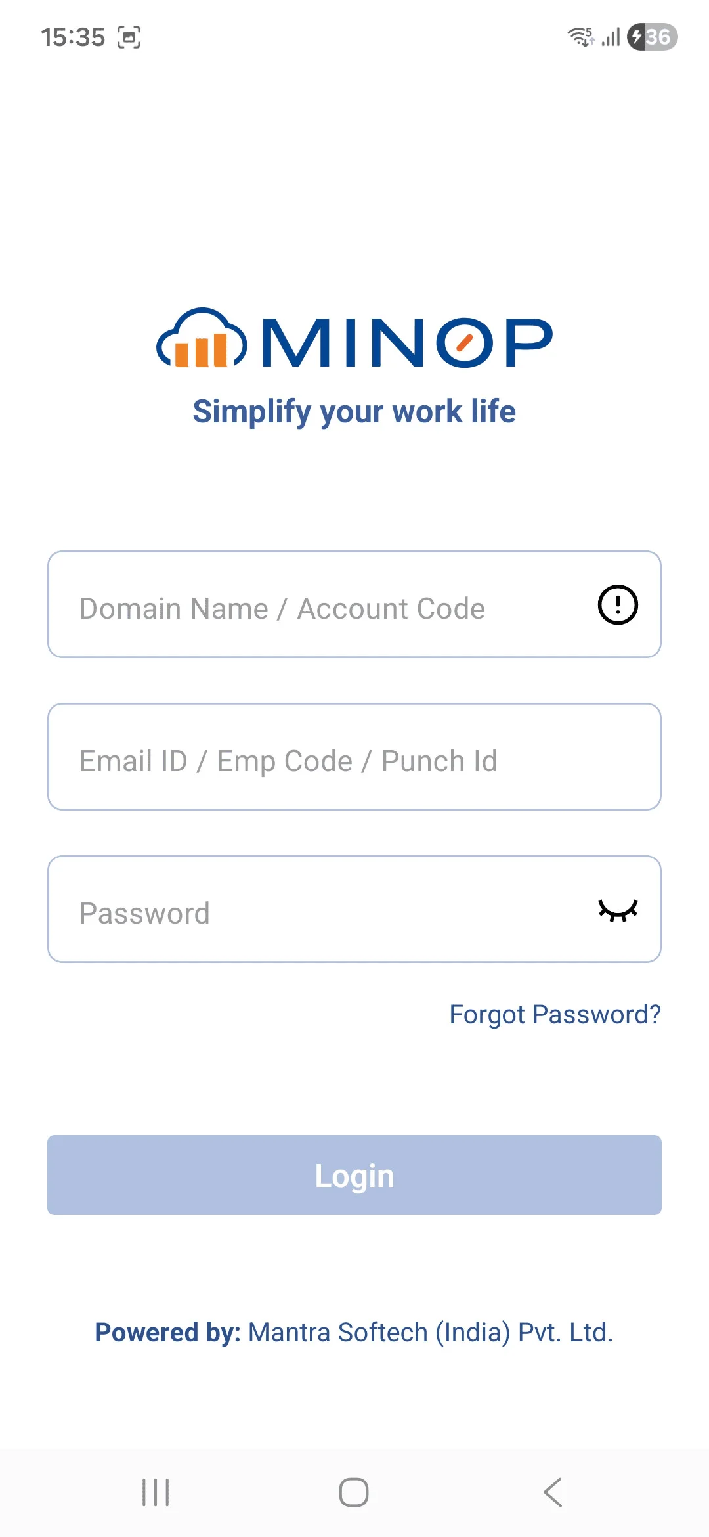The height and width of the screenshot is (1537, 709).
Task: Tap the screenshot capture status icon
Action: [x=129, y=37]
